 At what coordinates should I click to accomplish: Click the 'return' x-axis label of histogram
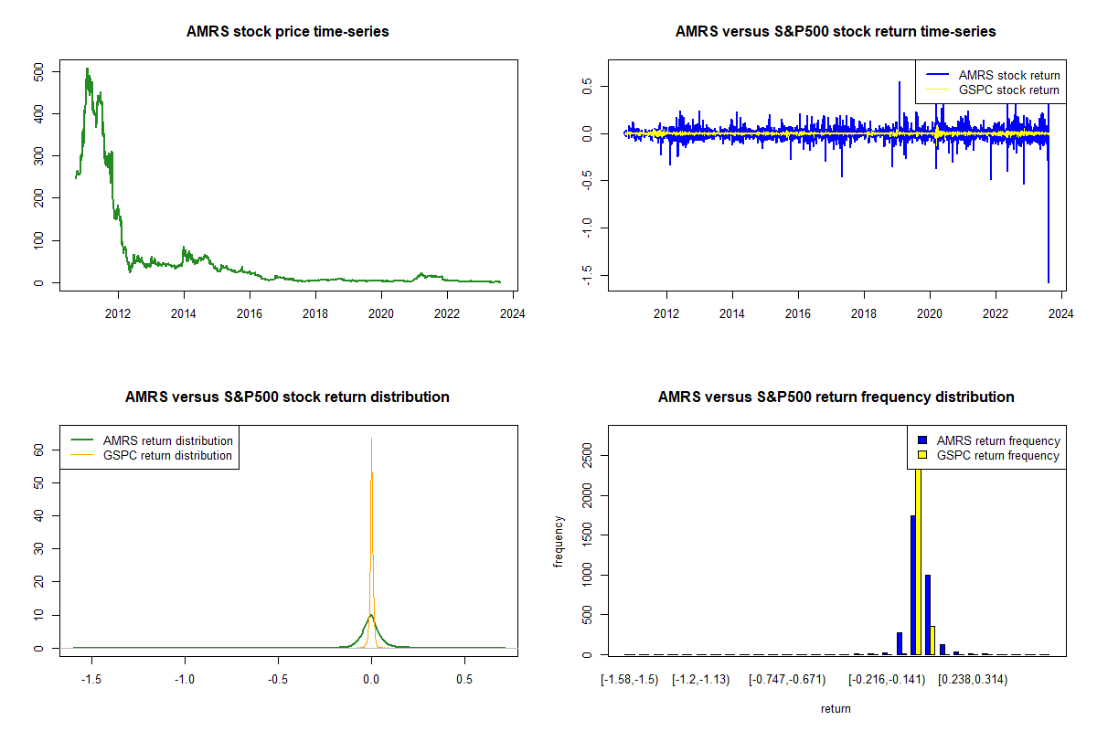[x=836, y=708]
